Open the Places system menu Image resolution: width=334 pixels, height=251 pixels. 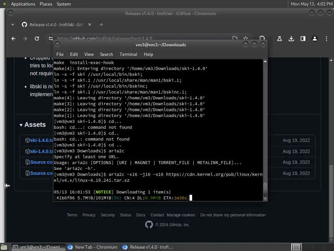[46, 4]
